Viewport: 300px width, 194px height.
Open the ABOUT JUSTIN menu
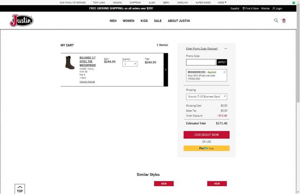pyautogui.click(x=179, y=21)
